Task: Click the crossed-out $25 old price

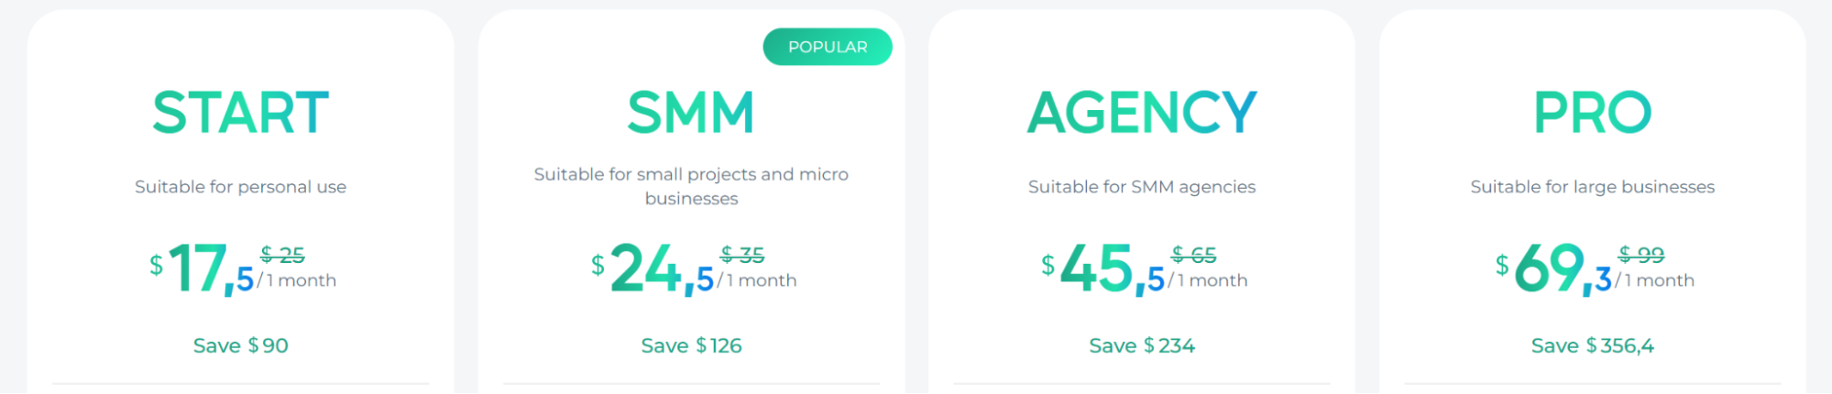Action: 282,254
